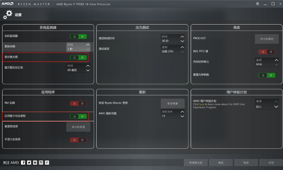Click the down arrow for AMD 用户体验计划 option
Image resolution: width=283 pixels, height=170 pixels.
point(276,107)
